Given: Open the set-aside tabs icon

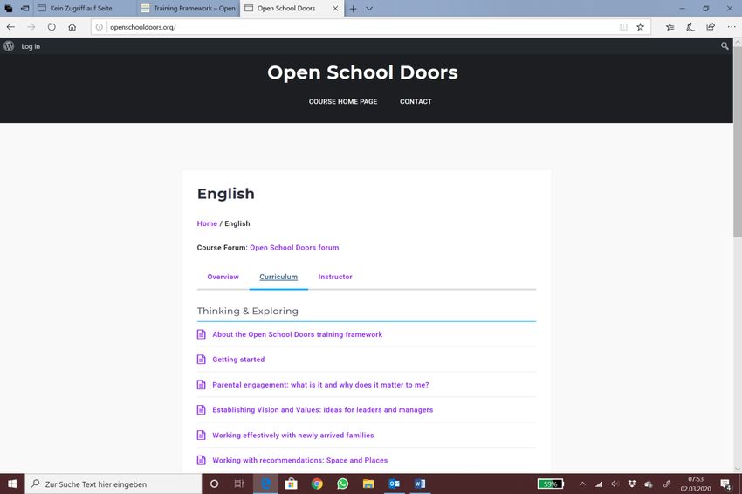Looking at the screenshot, I should (9, 8).
